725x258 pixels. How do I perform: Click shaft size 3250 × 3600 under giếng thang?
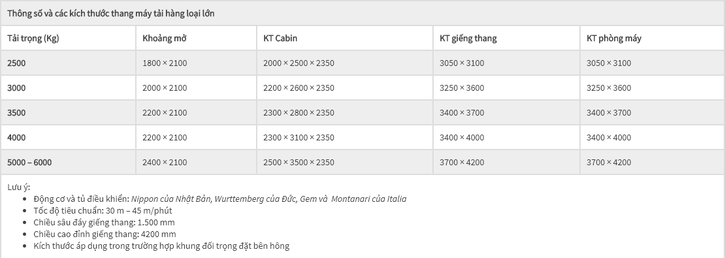coord(462,88)
